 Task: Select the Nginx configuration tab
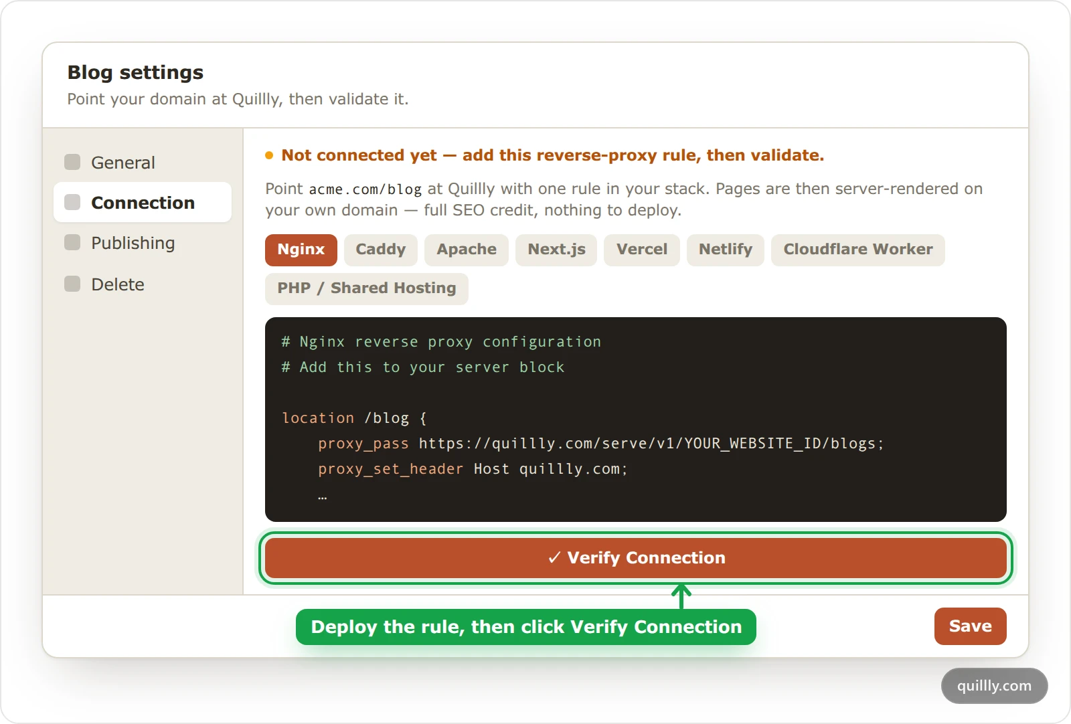click(x=301, y=250)
